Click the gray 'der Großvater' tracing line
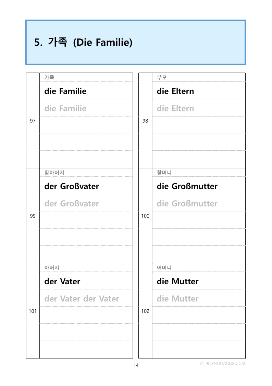The width and height of the screenshot is (272, 386). pos(71,203)
